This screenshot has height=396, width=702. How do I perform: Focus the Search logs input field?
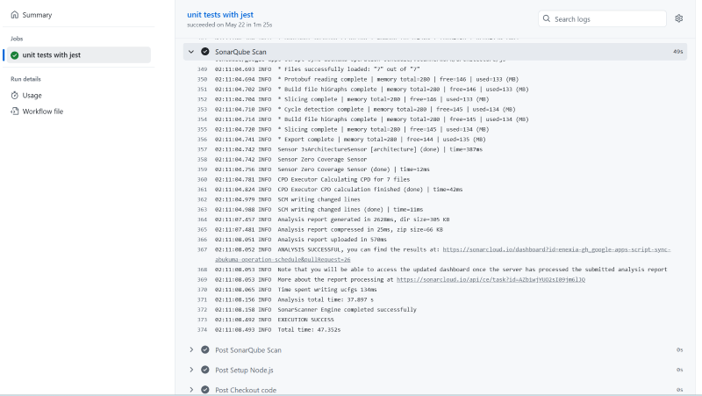click(605, 18)
